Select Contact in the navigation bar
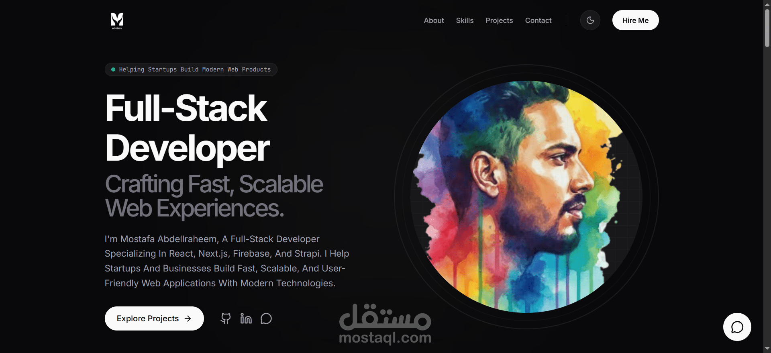Viewport: 771px width, 353px height. (538, 20)
